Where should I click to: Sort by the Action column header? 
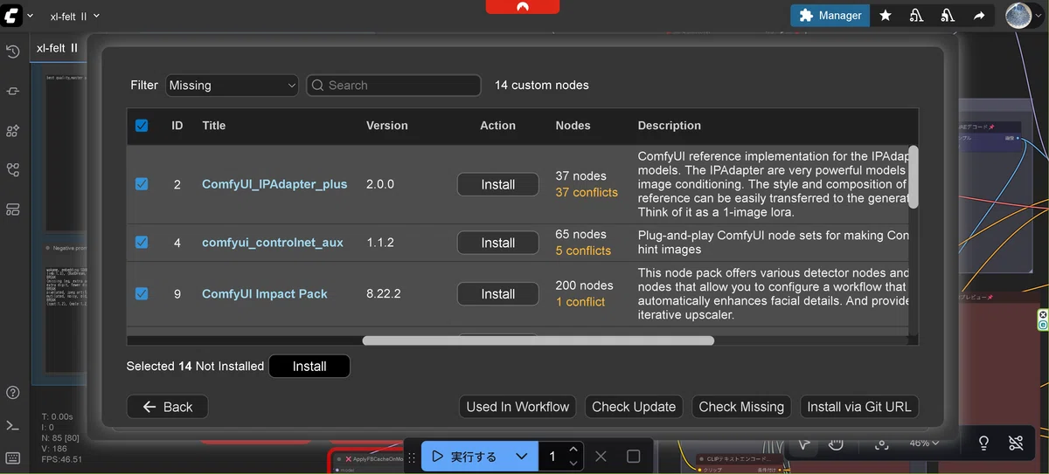497,126
